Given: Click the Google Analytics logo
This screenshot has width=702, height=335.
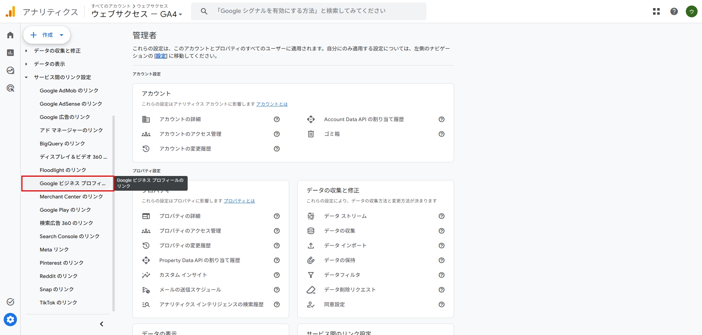Looking at the screenshot, I should (11, 12).
